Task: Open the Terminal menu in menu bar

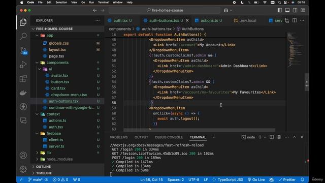Action: (103, 2)
